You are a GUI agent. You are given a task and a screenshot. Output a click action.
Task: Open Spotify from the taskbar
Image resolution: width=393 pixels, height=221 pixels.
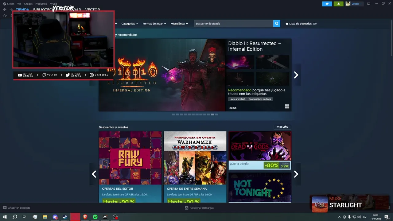click(x=95, y=217)
